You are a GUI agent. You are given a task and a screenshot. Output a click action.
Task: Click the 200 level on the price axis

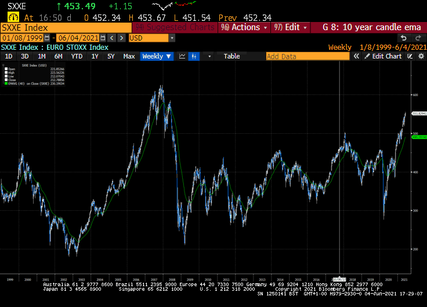coord(415,249)
